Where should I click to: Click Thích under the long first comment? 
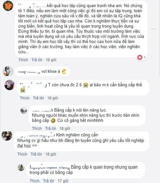23,60
